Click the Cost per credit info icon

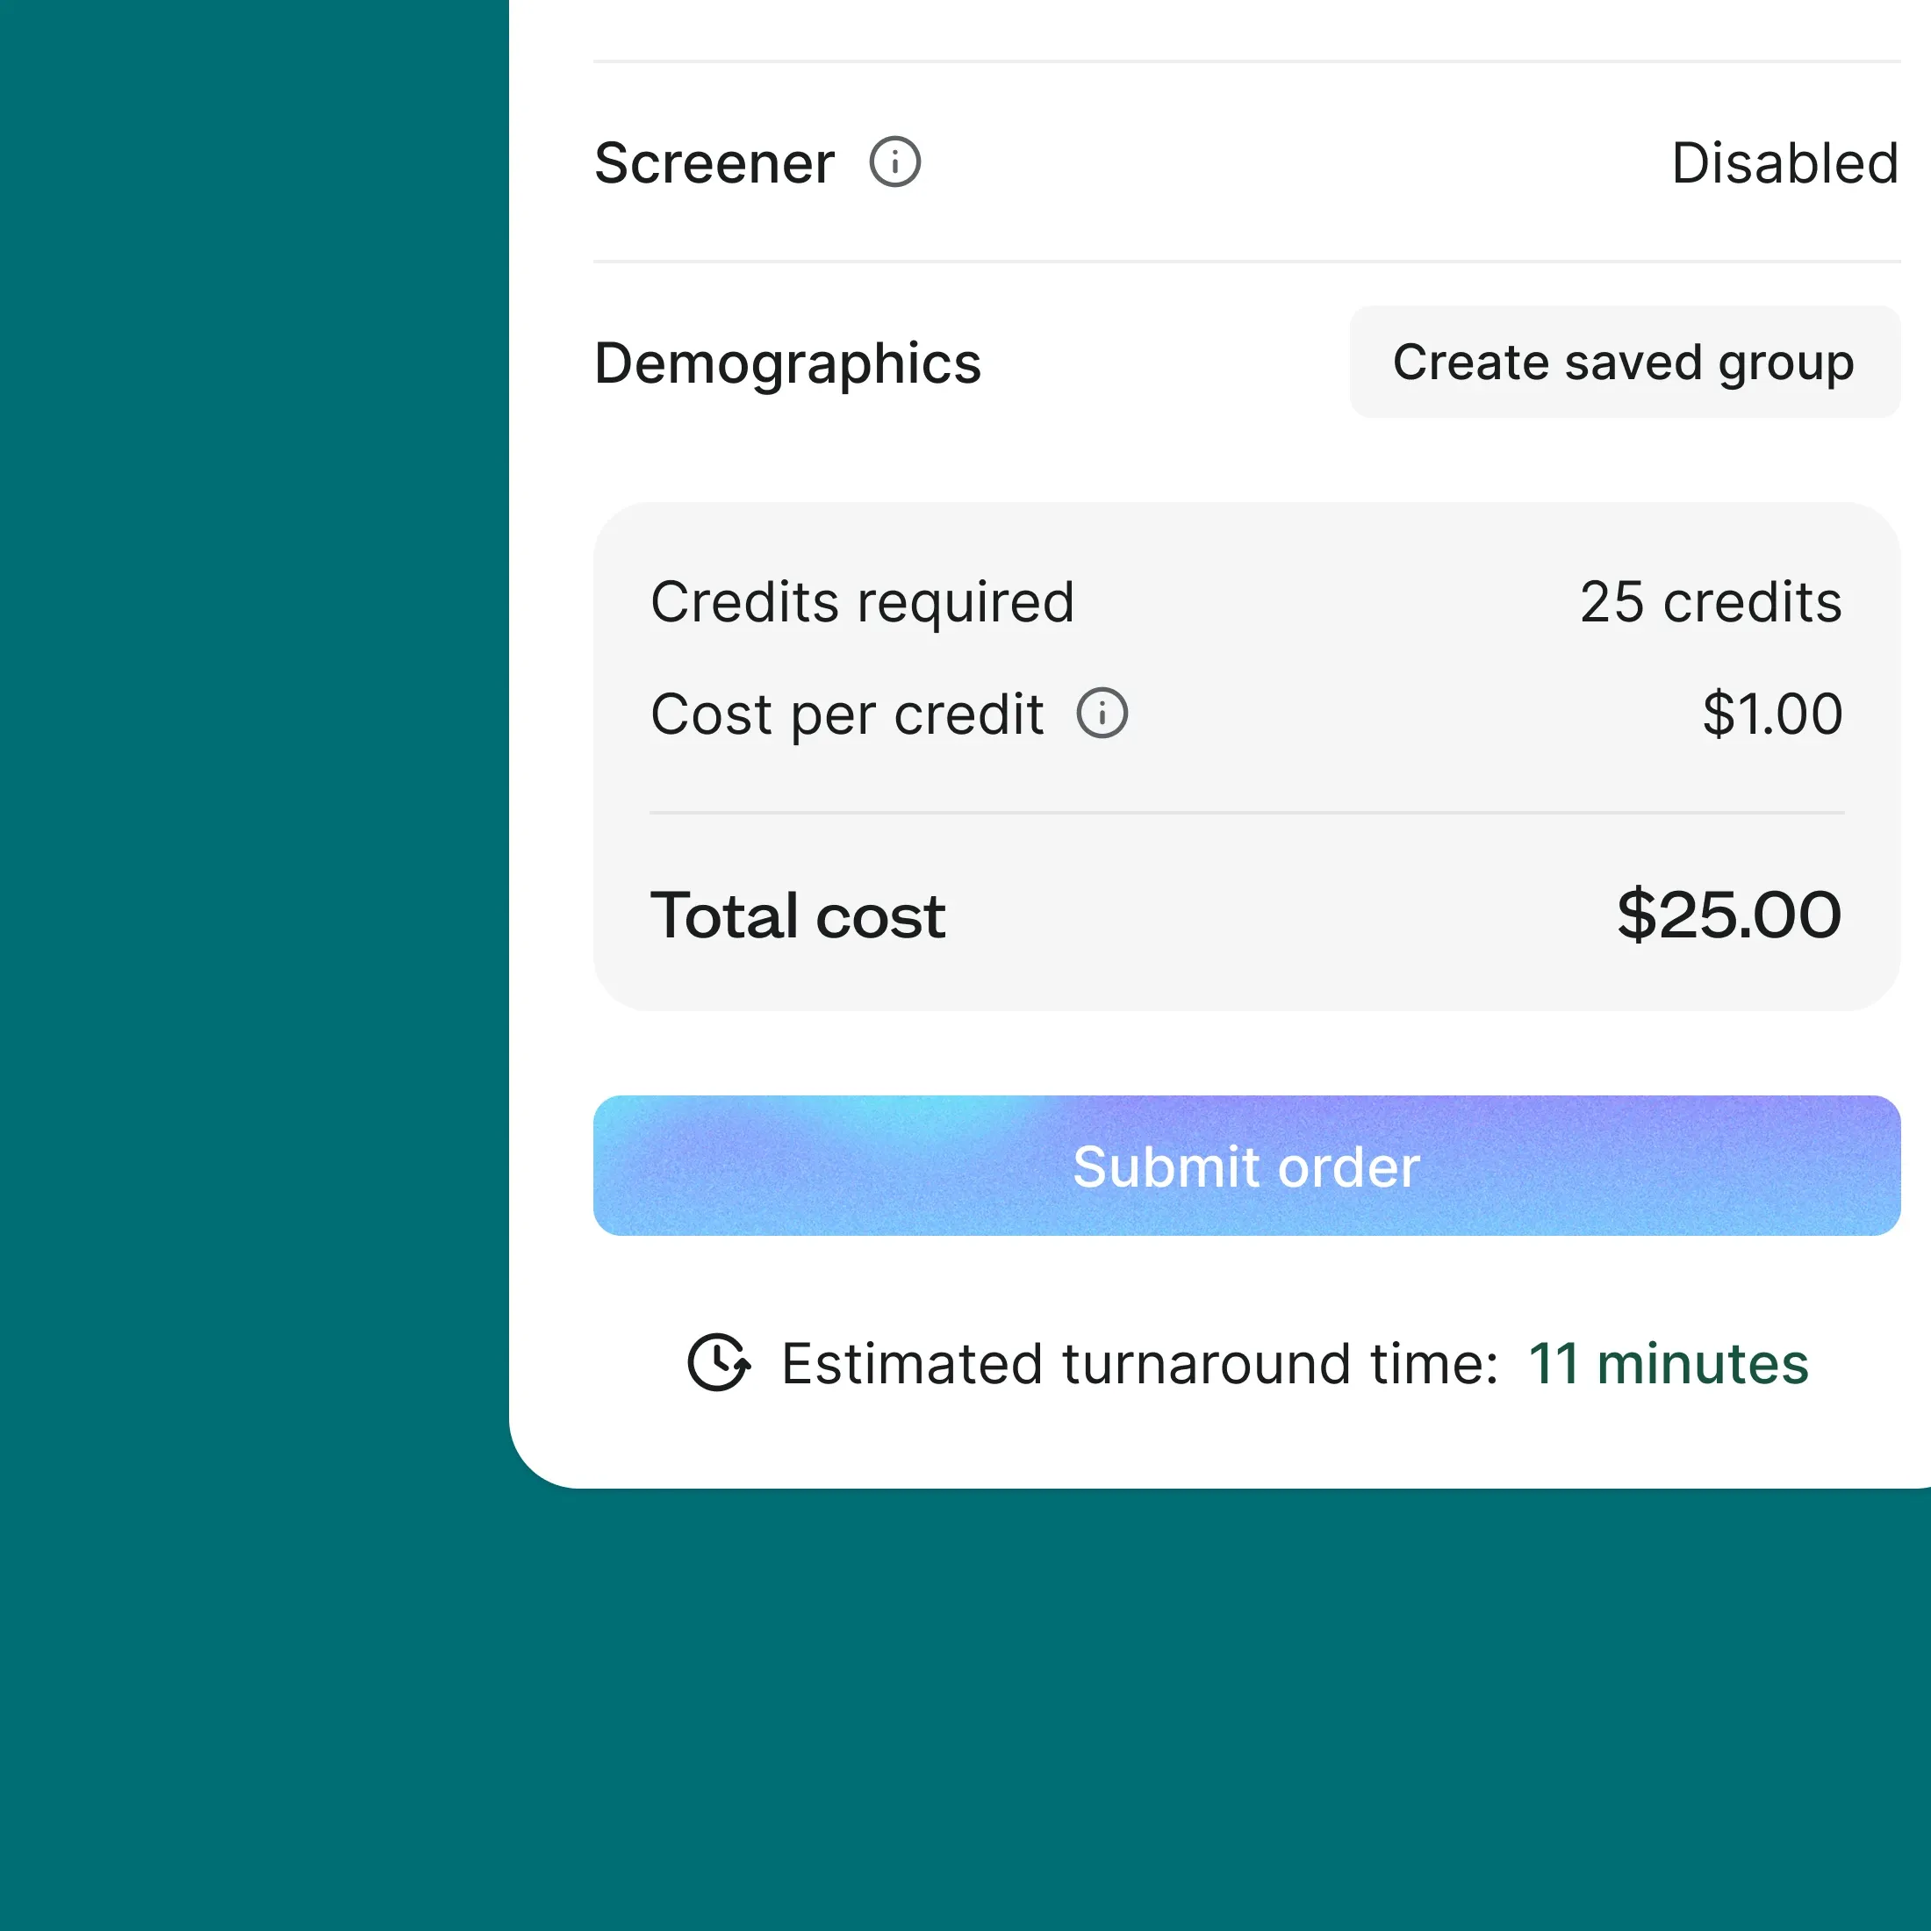(1102, 714)
